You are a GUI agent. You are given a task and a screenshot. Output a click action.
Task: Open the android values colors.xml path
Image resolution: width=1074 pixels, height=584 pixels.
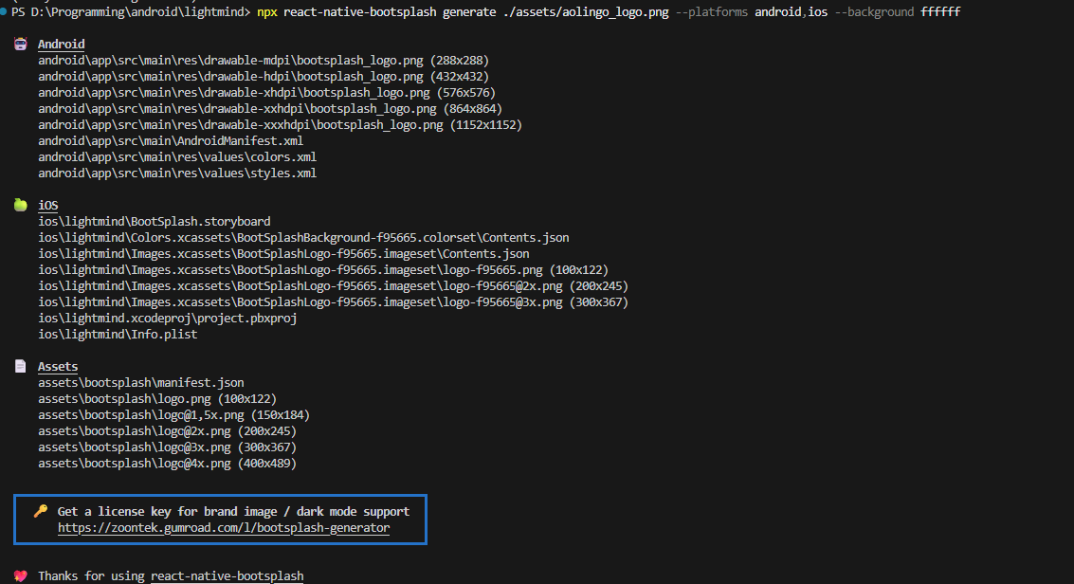coord(177,156)
